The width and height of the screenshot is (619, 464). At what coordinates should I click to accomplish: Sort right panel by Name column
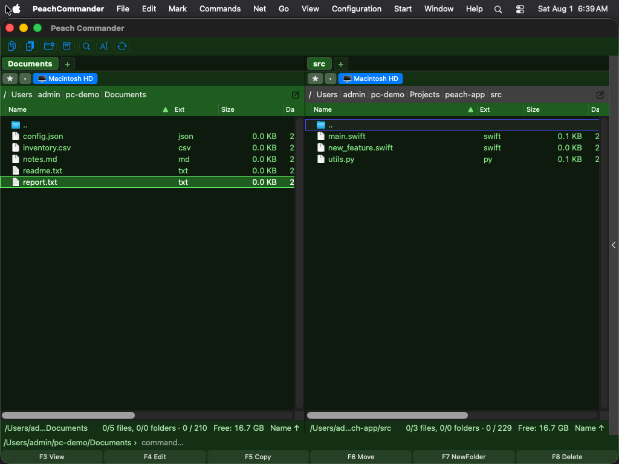(x=393, y=109)
